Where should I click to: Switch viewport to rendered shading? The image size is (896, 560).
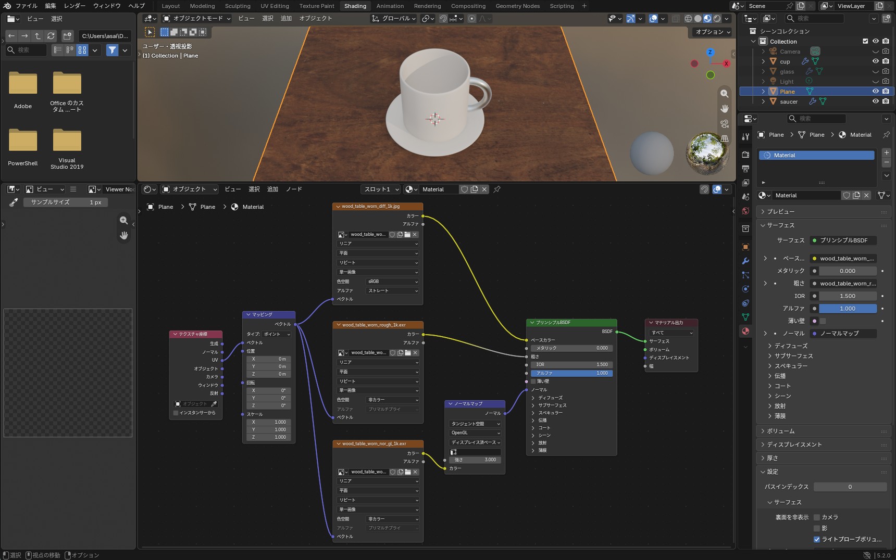(x=717, y=18)
